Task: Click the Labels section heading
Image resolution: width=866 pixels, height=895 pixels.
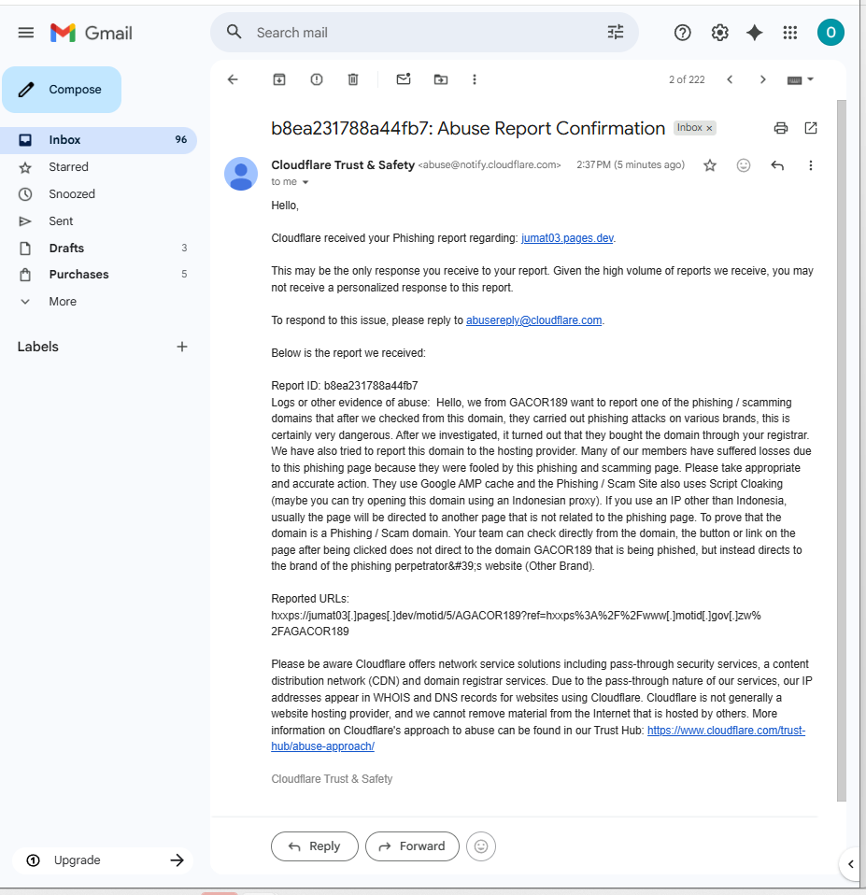Action: pos(37,347)
